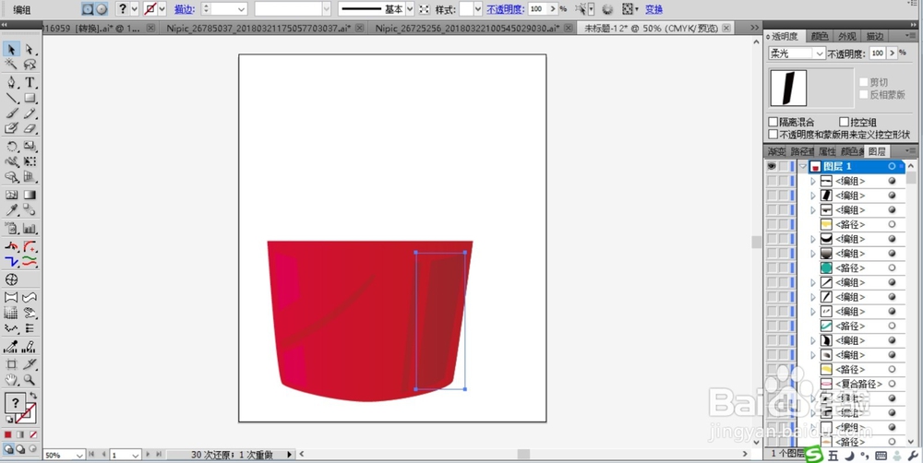The height and width of the screenshot is (463, 923).
Task: Toggle visibility eye of 图层 1
Action: point(771,167)
